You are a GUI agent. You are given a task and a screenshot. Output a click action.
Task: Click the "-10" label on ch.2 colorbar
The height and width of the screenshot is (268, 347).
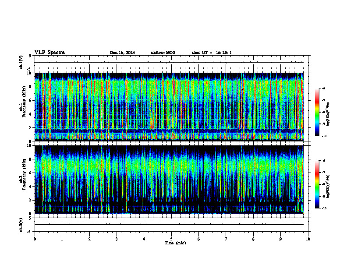click(x=324, y=208)
